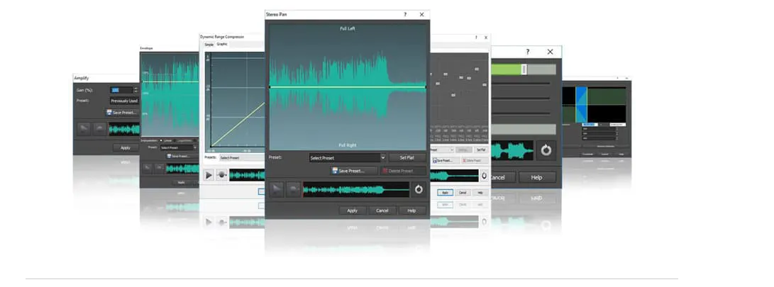The image size is (774, 287).
Task: Click the Save Preset disk icon in Amplify
Action: click(110, 112)
